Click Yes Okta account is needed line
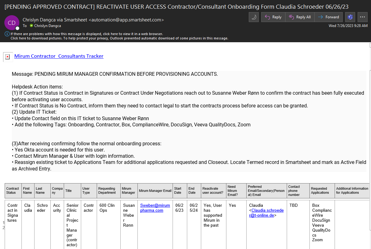The image size is (371, 249). 58,150
